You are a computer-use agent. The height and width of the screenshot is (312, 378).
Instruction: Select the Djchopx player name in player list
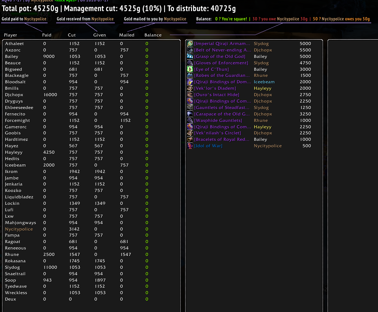14,95
